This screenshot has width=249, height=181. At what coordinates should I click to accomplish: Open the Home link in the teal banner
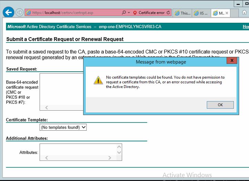pyautogui.click(x=246, y=27)
